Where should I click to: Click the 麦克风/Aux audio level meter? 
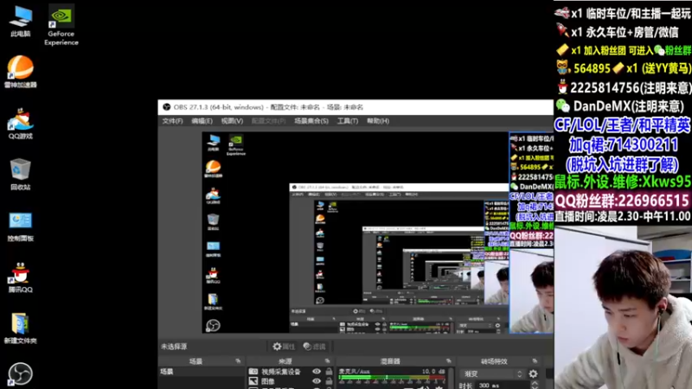(x=392, y=379)
